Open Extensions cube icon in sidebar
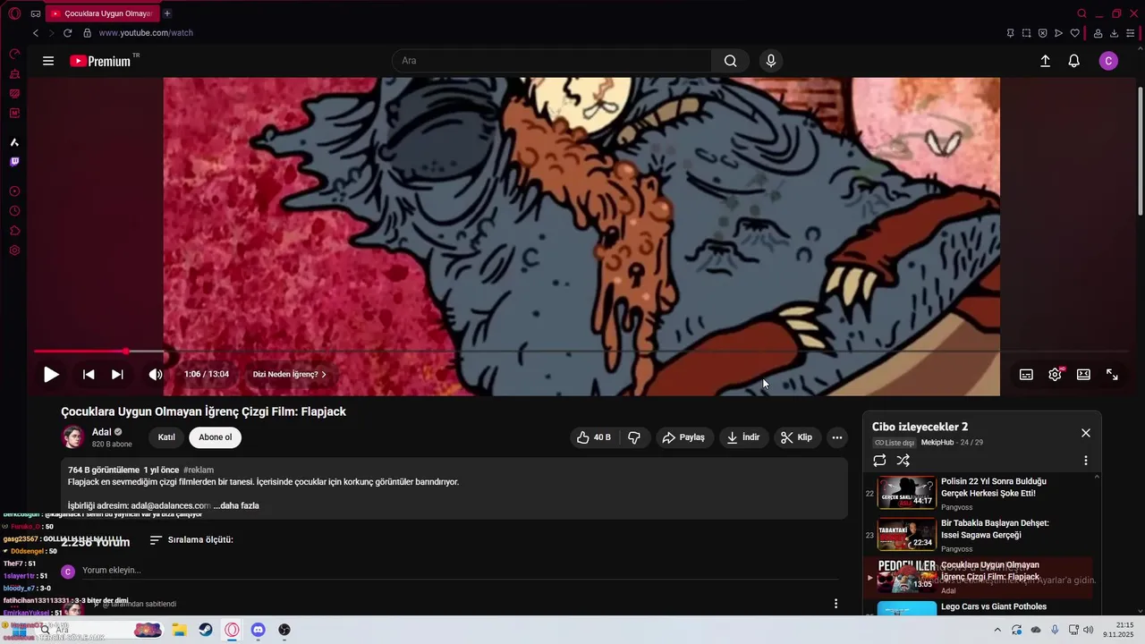 pyautogui.click(x=14, y=231)
